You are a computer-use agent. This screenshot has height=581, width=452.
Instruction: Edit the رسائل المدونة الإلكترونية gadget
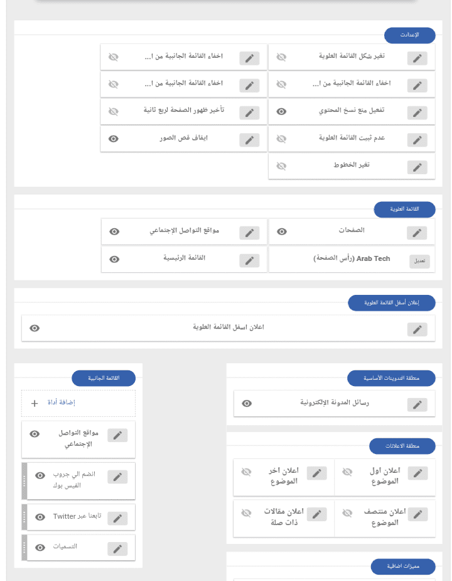[417, 404]
